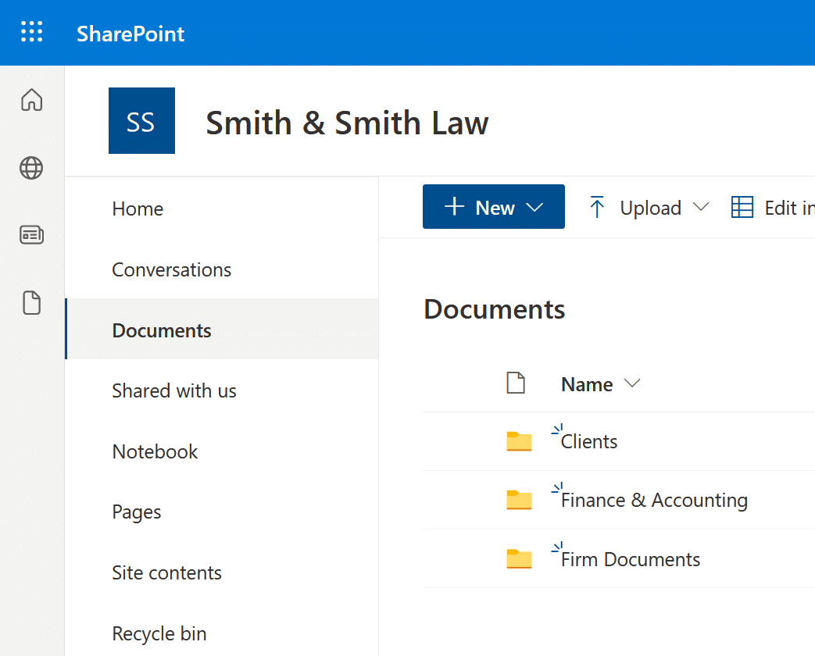Open Smith & Smith Law site title
The height and width of the screenshot is (656, 815).
tap(347, 123)
